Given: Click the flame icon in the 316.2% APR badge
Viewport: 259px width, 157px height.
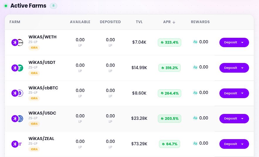Looking at the screenshot, I should 163,68.
